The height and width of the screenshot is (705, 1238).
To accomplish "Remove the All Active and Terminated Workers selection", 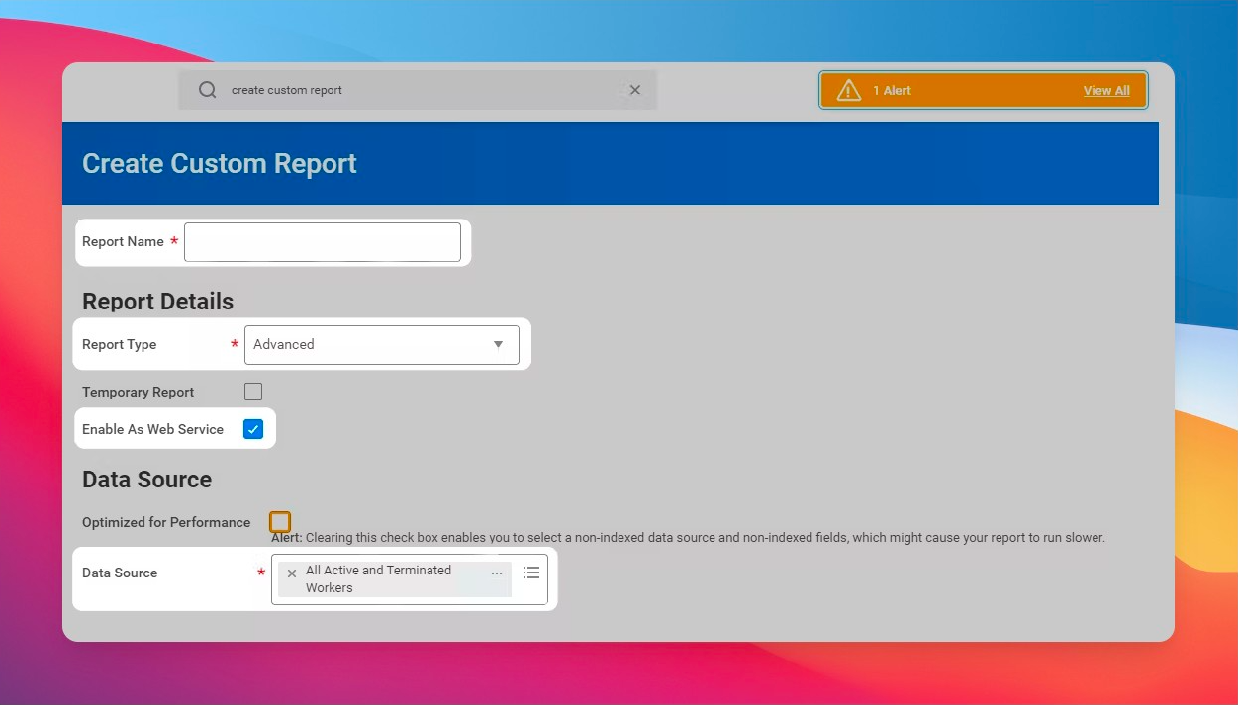I will (291, 573).
